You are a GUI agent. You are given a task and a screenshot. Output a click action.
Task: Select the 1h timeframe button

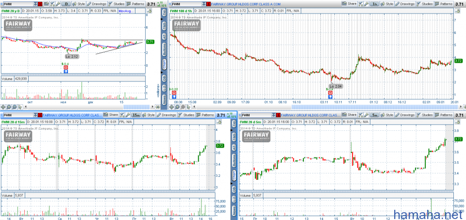[374, 4]
